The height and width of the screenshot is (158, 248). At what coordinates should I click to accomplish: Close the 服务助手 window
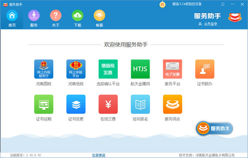coord(242,4)
